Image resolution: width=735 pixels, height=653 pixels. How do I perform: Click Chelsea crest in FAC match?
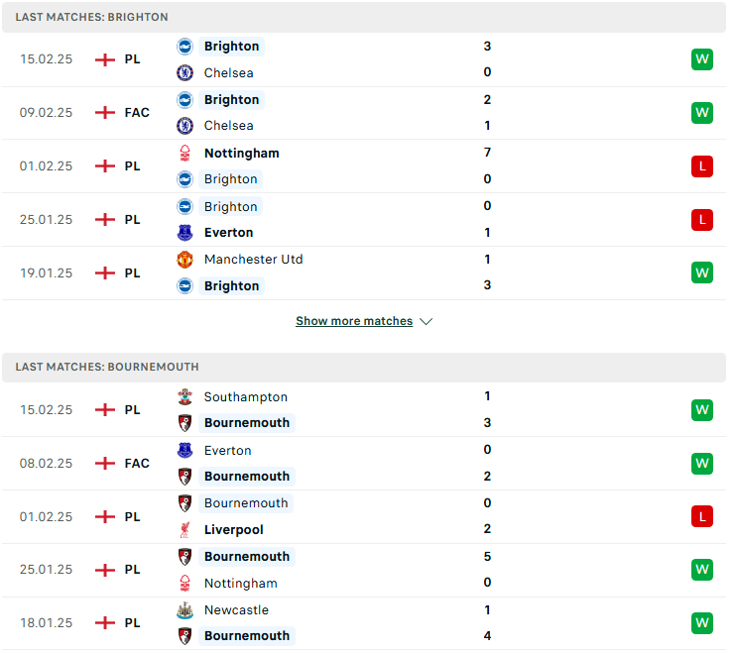tap(186, 127)
